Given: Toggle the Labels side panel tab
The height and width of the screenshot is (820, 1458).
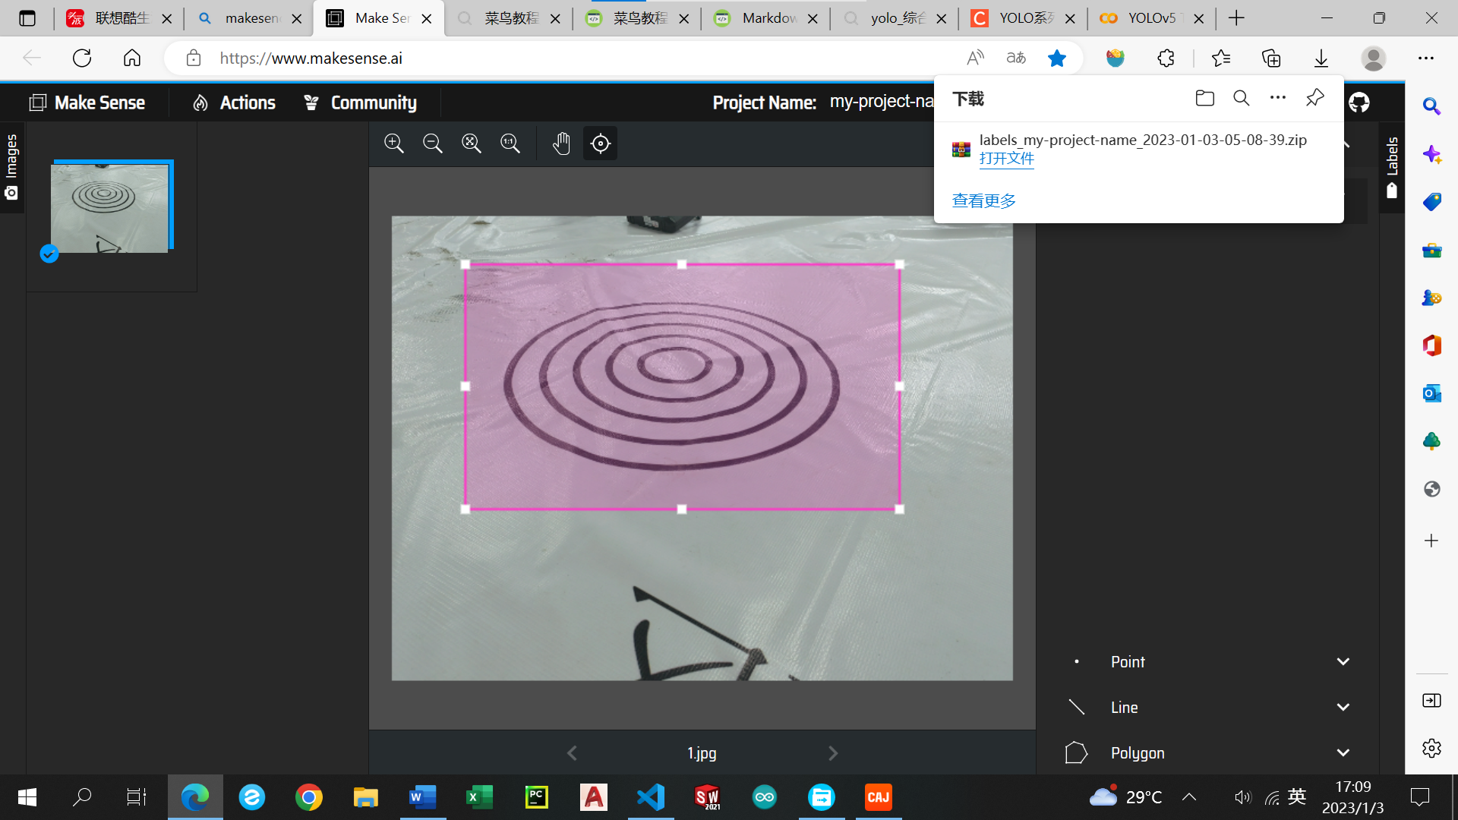Looking at the screenshot, I should click(x=1392, y=167).
